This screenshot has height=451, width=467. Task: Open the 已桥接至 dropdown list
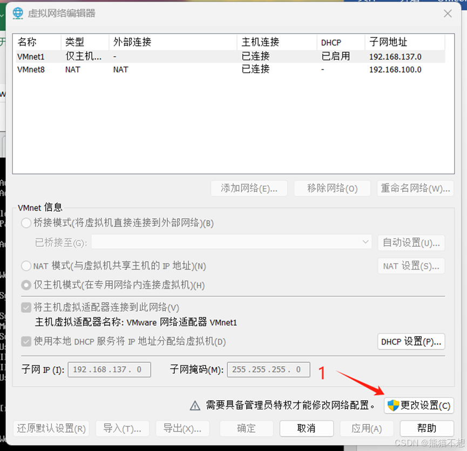[x=232, y=242]
